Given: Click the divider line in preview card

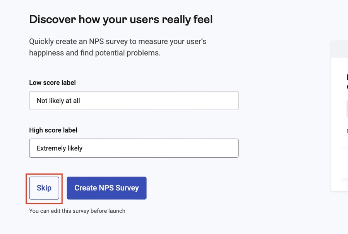Looking at the screenshot, I should pos(344,148).
